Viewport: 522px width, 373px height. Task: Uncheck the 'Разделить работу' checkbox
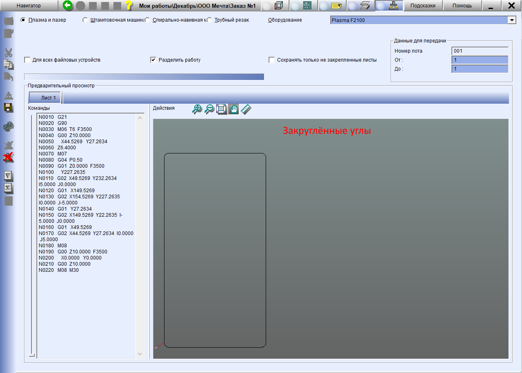click(153, 60)
